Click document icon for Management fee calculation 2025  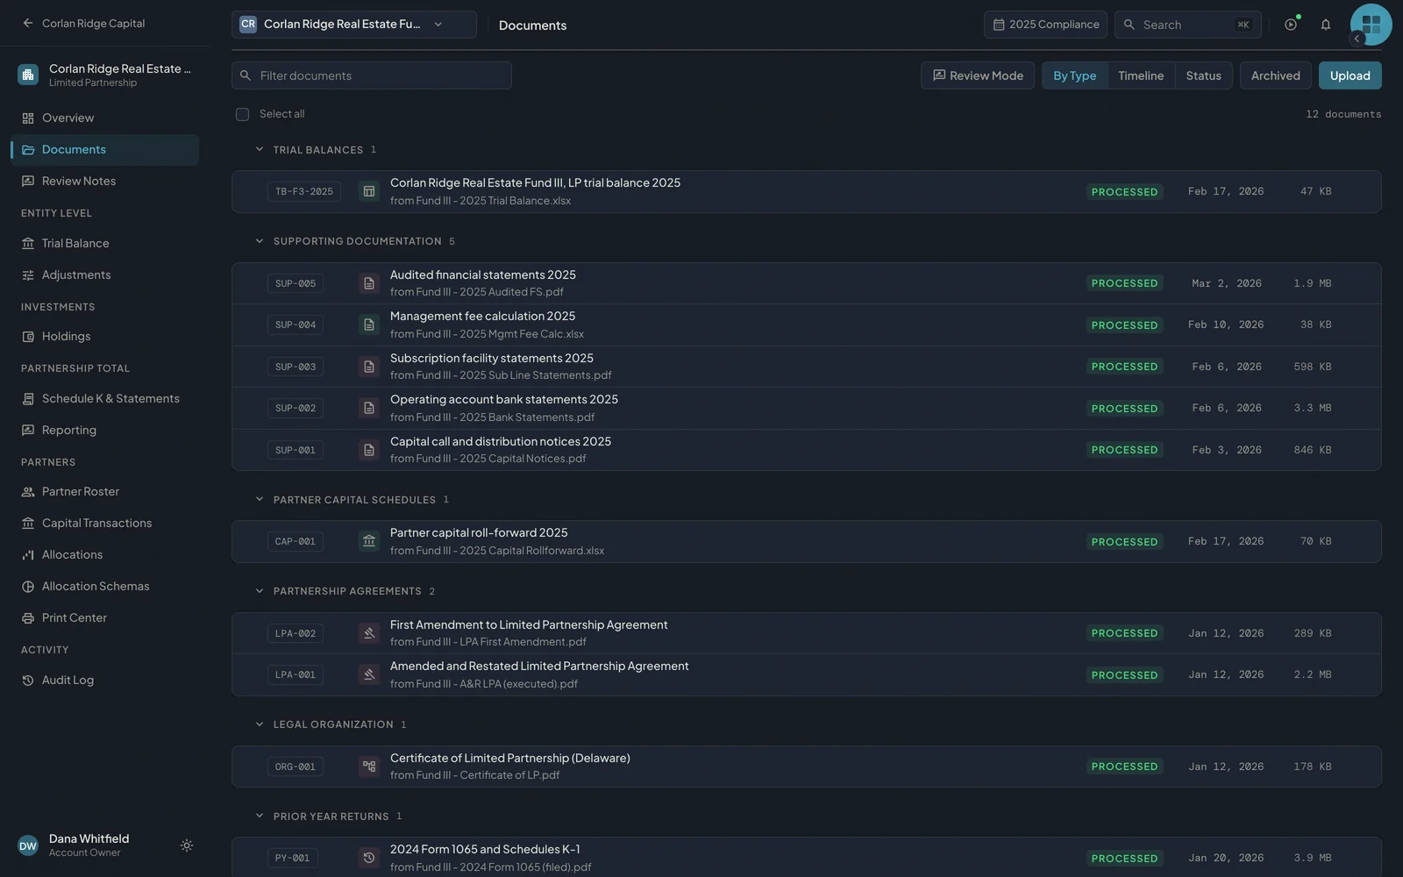pos(369,324)
